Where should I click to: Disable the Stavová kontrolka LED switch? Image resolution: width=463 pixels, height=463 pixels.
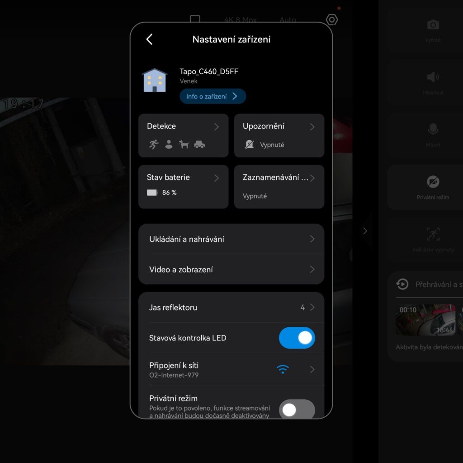click(x=297, y=338)
